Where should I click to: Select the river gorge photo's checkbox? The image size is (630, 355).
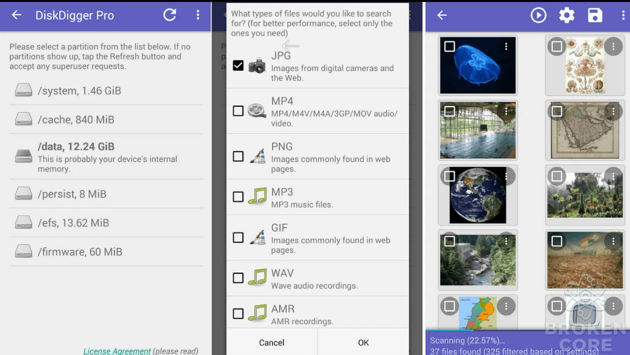point(449,241)
